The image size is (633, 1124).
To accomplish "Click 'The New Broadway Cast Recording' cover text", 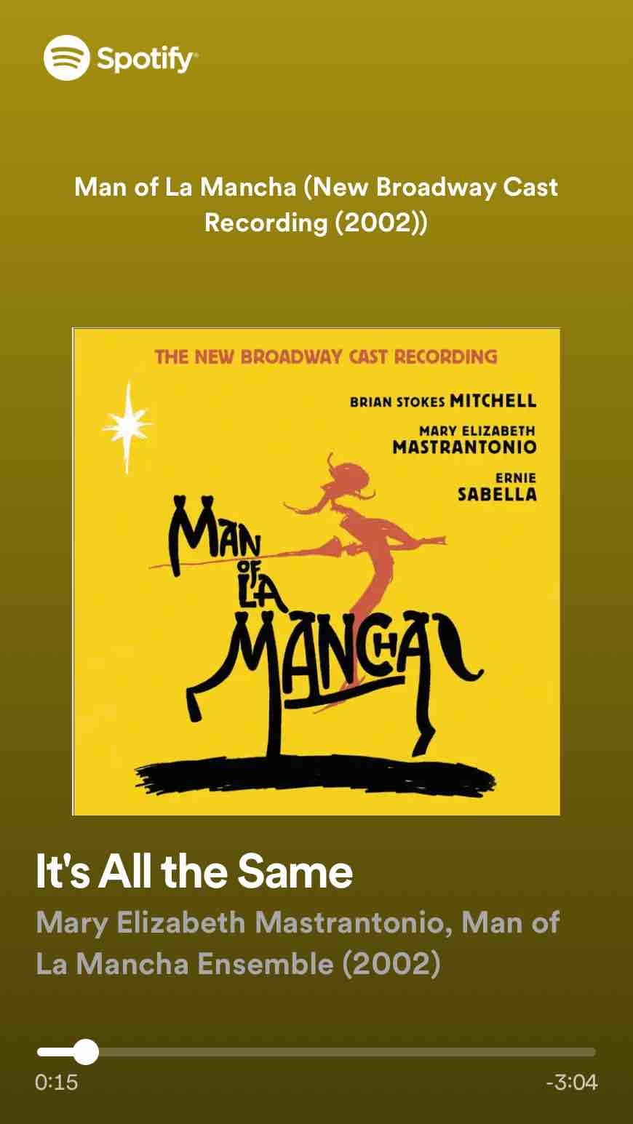I will [326, 356].
